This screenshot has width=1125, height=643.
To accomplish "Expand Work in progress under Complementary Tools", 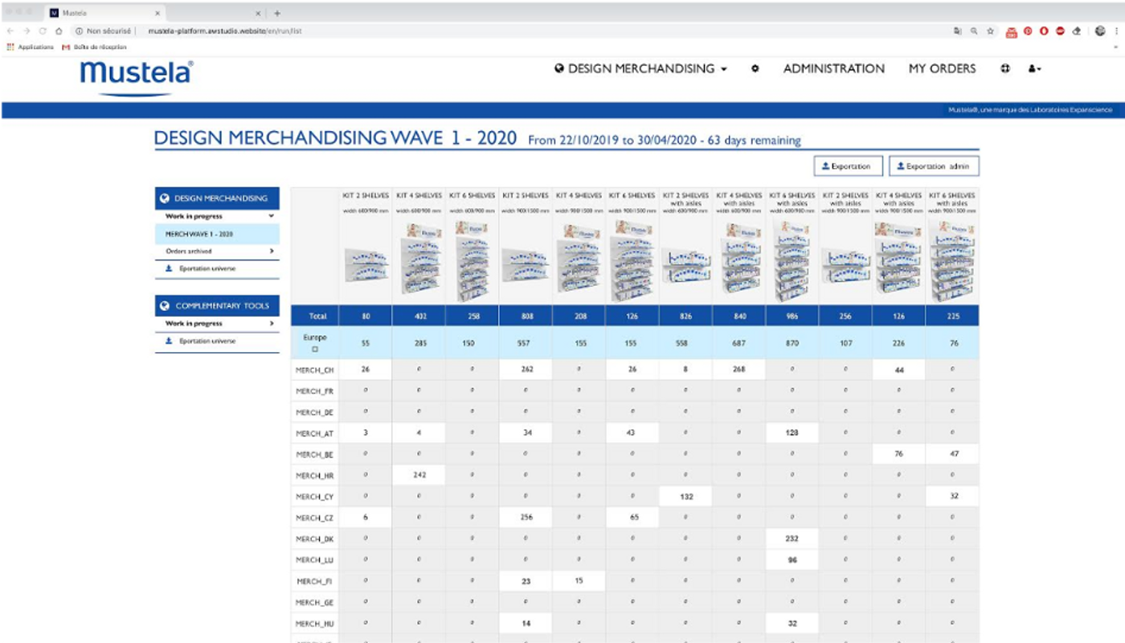I will click(217, 324).
